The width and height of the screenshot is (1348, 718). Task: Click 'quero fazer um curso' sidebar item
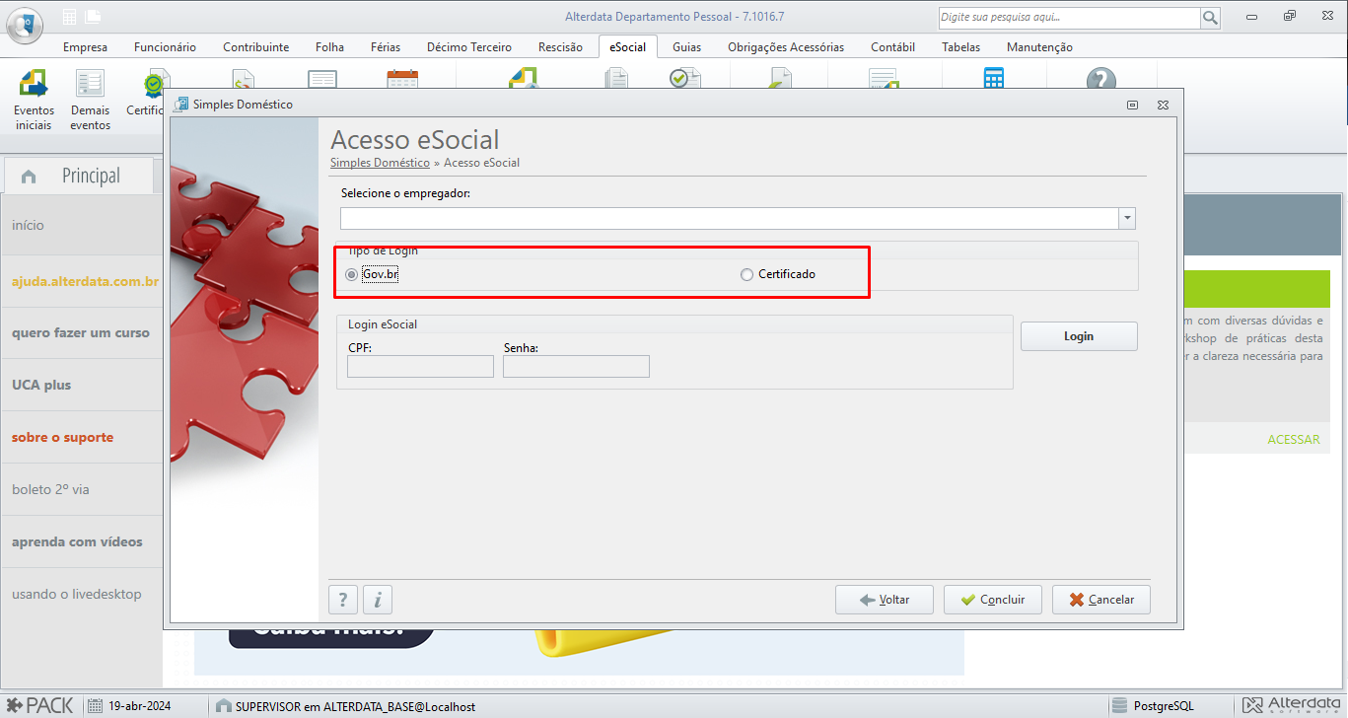pyautogui.click(x=81, y=333)
